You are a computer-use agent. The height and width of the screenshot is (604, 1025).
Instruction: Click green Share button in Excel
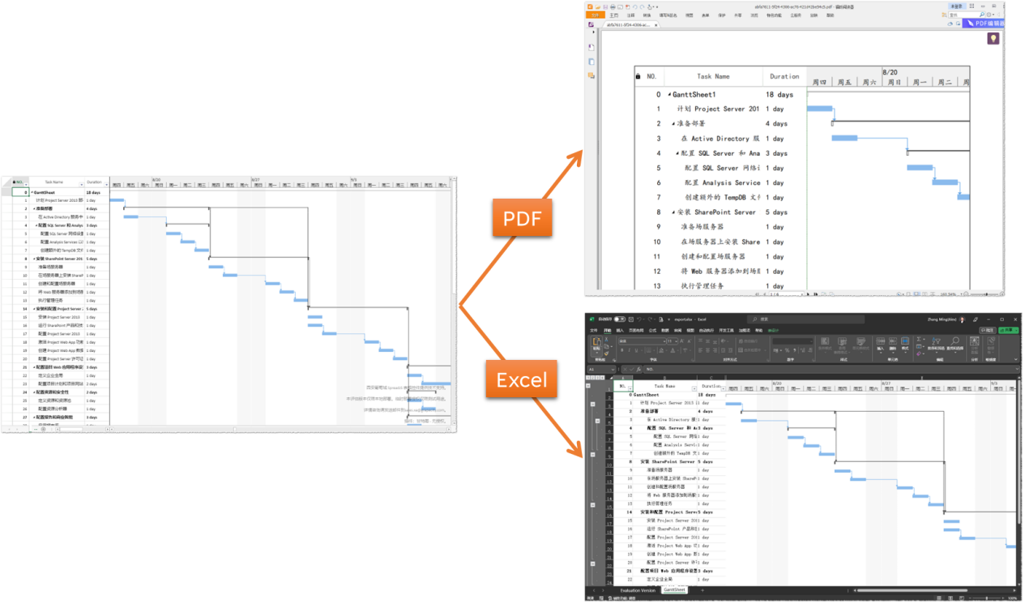tap(1008, 330)
